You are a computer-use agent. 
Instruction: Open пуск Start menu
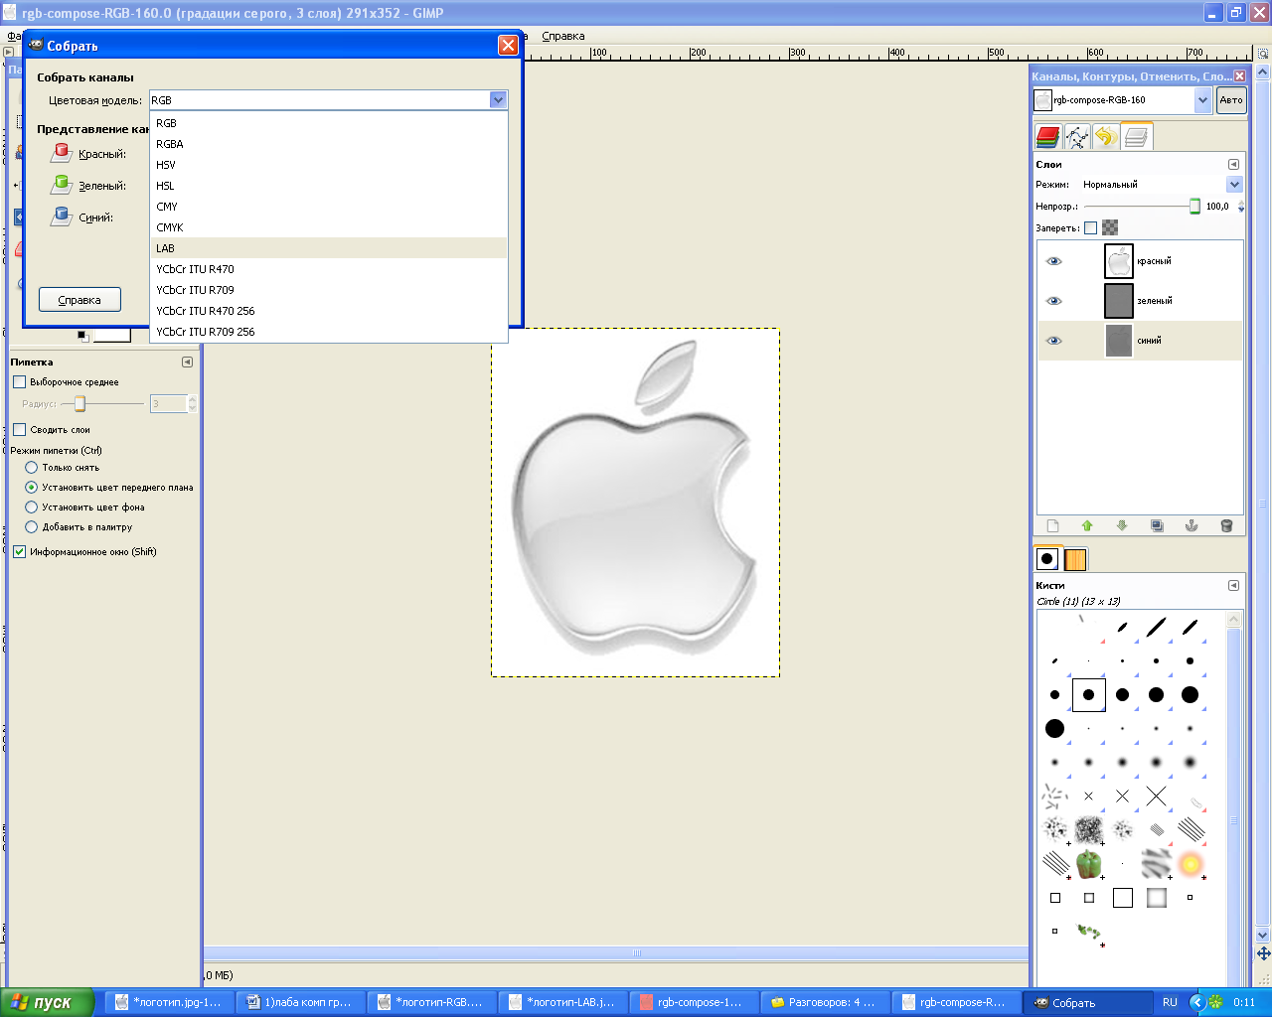(48, 1002)
